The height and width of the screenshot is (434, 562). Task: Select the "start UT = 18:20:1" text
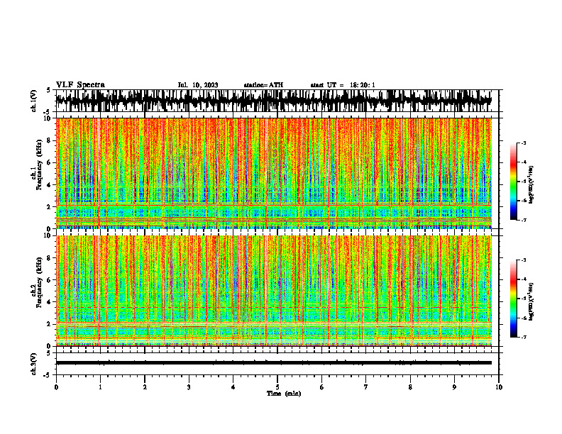[x=343, y=85]
